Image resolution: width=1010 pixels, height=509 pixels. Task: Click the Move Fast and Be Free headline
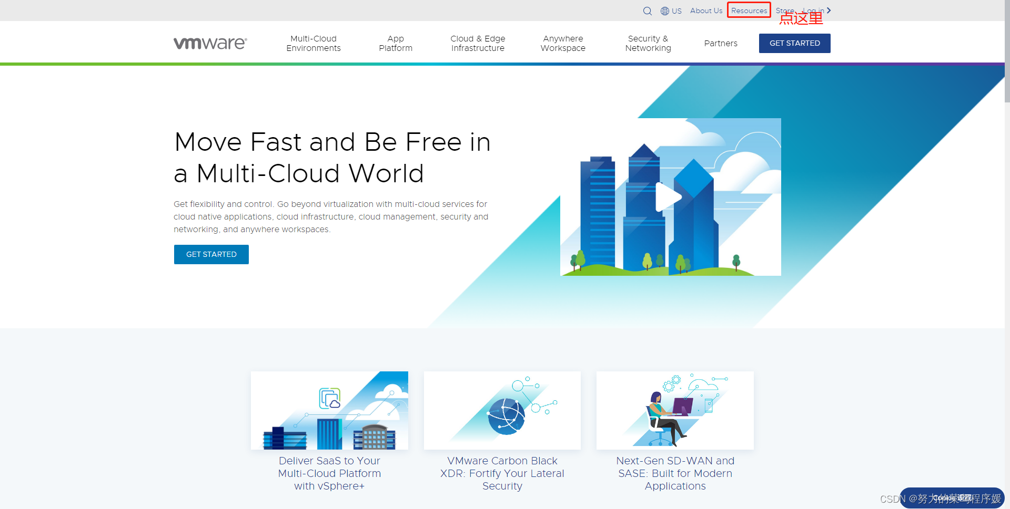pos(332,158)
